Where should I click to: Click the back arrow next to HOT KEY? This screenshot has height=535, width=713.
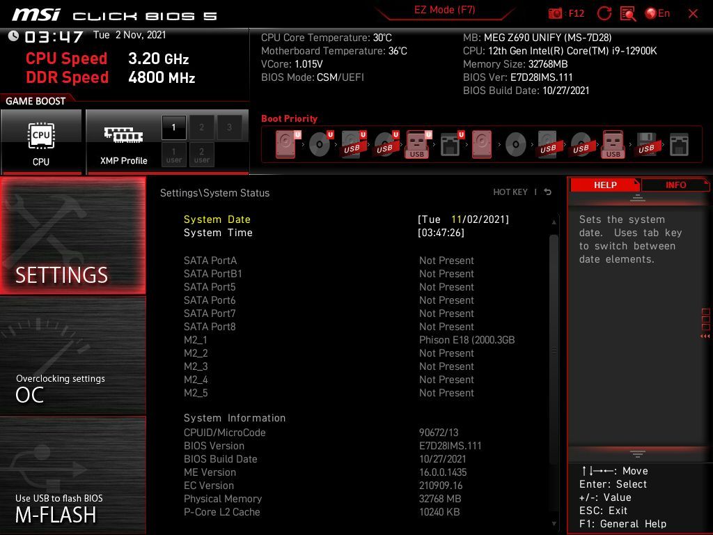coord(547,192)
